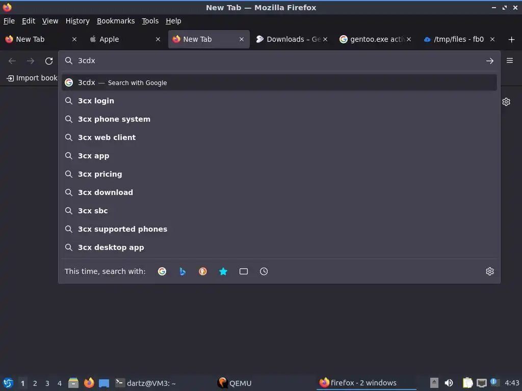522x391 pixels.
Task: Click the network tray icon
Action: 481,383
